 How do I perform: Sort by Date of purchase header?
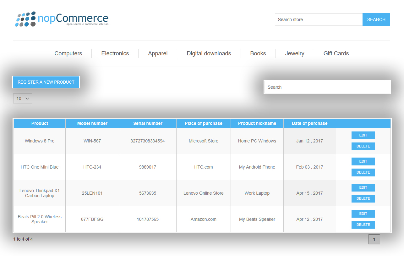pyautogui.click(x=310, y=123)
